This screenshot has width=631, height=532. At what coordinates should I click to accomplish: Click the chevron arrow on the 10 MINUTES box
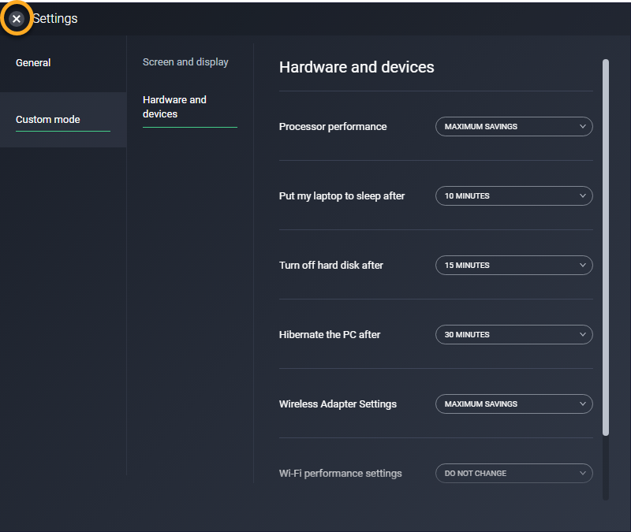click(x=582, y=196)
